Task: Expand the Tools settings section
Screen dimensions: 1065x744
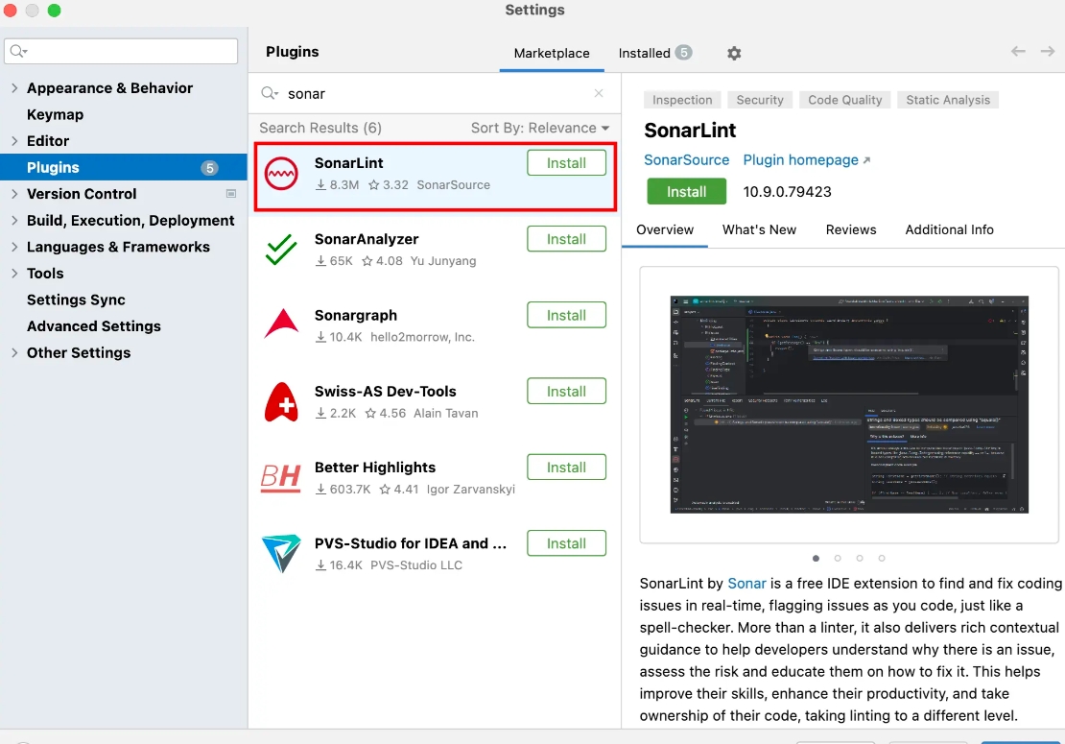Action: (14, 274)
